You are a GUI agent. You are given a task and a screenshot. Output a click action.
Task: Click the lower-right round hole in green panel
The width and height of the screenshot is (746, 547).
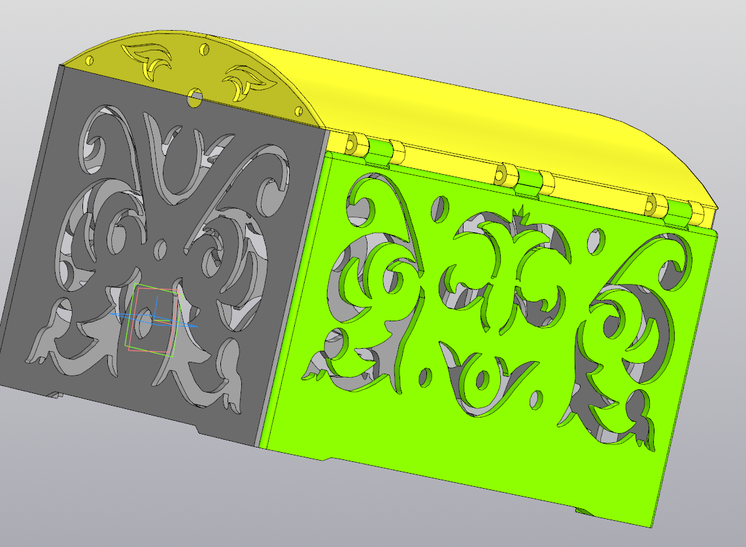pyautogui.click(x=537, y=400)
